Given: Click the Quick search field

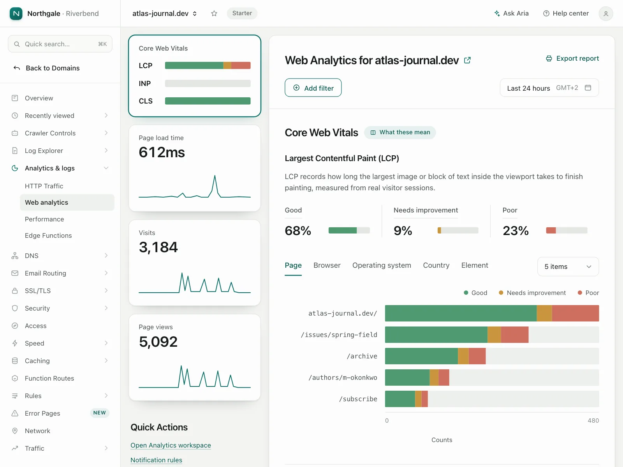Looking at the screenshot, I should click(x=60, y=44).
